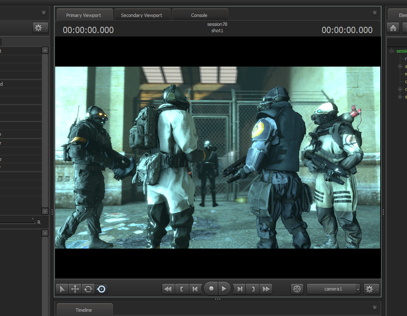Click the left list scroll-down arrow
Viewport: 407px width, 316px height.
(45, 211)
